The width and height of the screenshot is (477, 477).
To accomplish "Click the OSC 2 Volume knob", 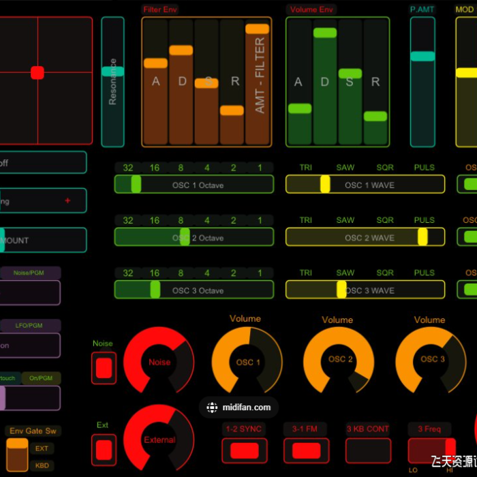I will point(339,359).
